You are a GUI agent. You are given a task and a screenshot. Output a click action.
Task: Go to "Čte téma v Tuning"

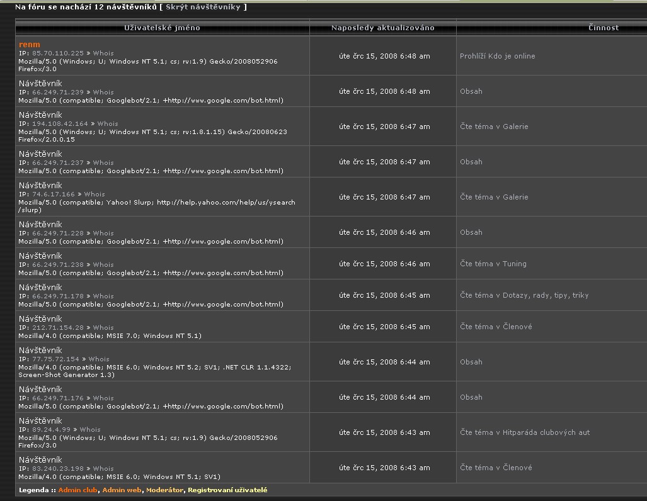point(493,264)
